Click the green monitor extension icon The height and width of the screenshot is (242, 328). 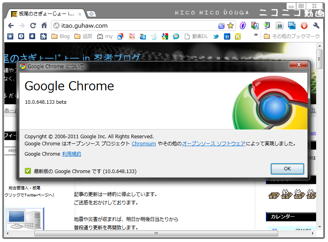[x=267, y=25]
